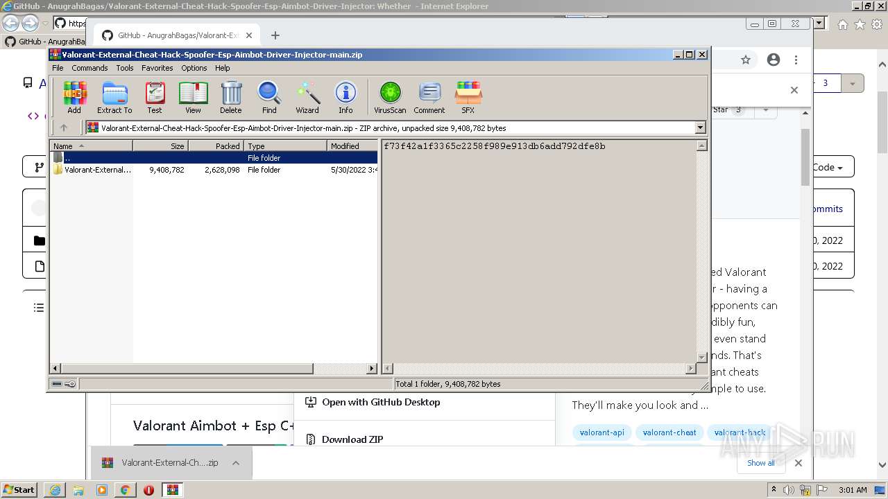
Task: Click the Add archive toolbar icon
Action: pyautogui.click(x=74, y=97)
